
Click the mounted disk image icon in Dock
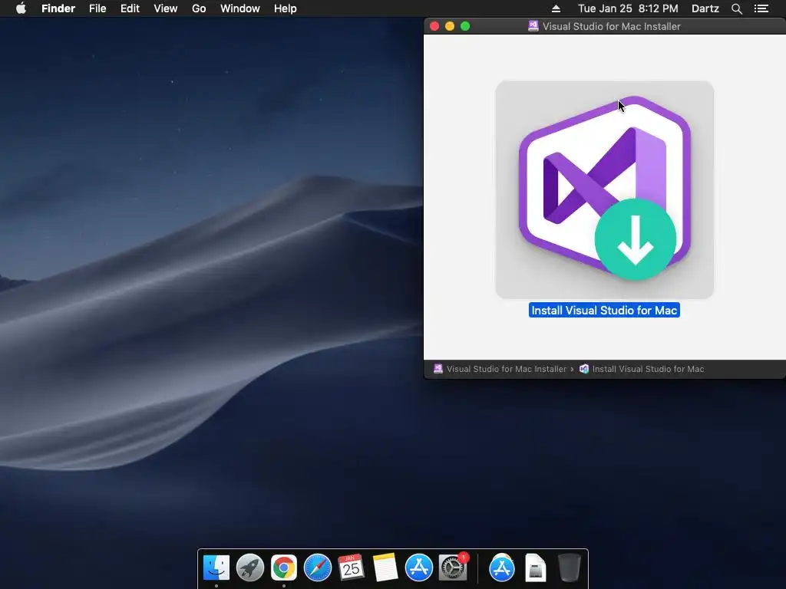point(535,568)
